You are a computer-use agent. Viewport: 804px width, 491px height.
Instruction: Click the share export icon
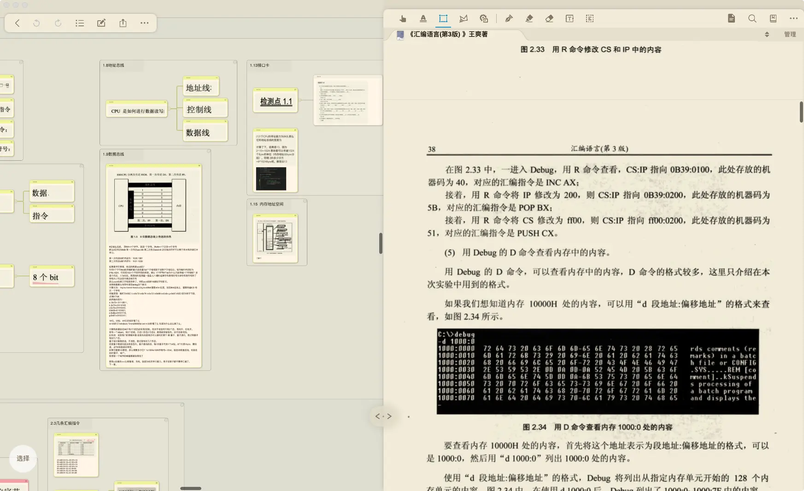pos(123,23)
